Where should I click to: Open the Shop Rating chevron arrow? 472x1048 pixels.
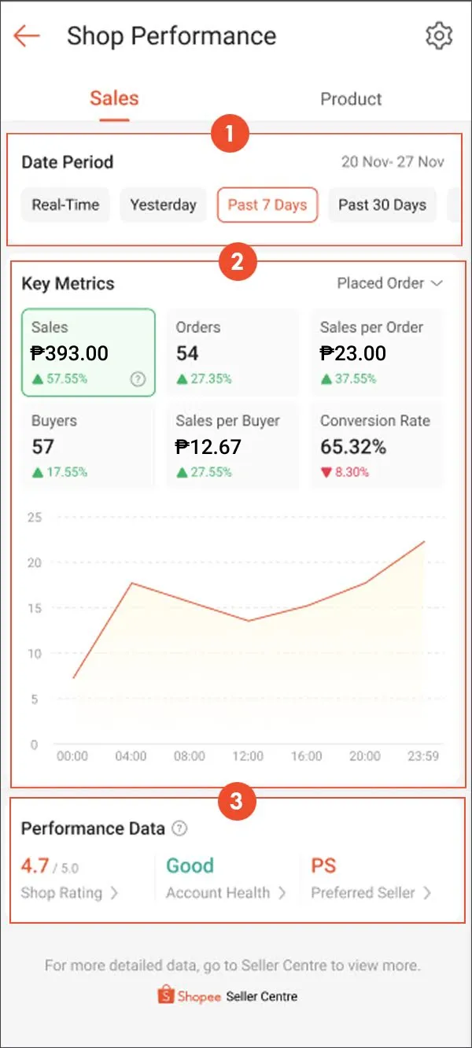(114, 893)
